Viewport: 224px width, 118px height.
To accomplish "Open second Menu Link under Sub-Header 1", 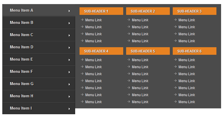I will point(94,27).
